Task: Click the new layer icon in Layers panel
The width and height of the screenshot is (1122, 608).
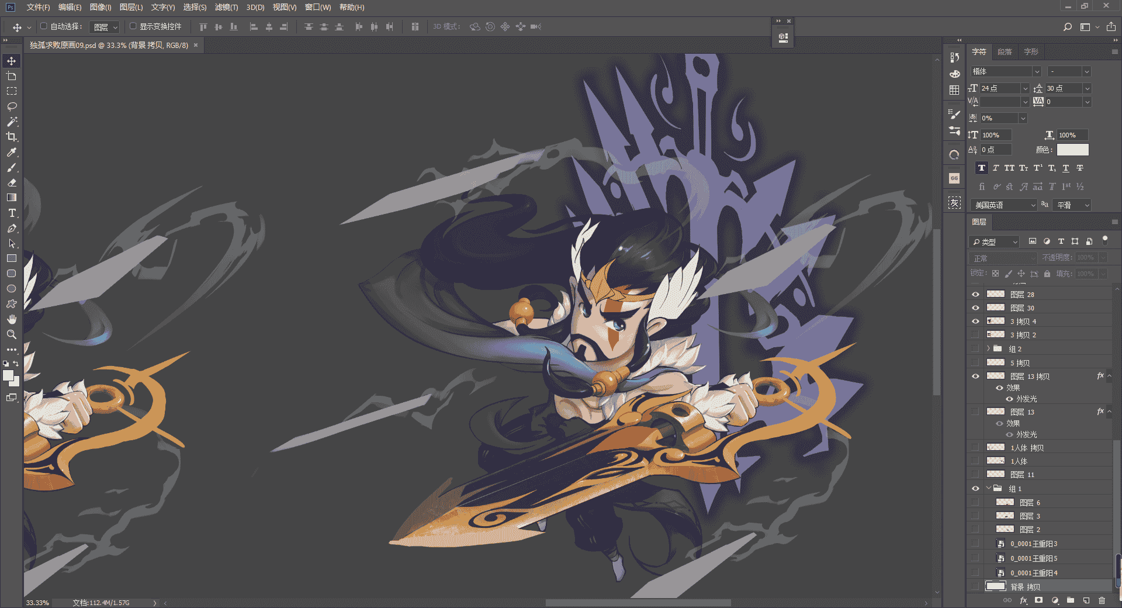Action: click(1086, 600)
